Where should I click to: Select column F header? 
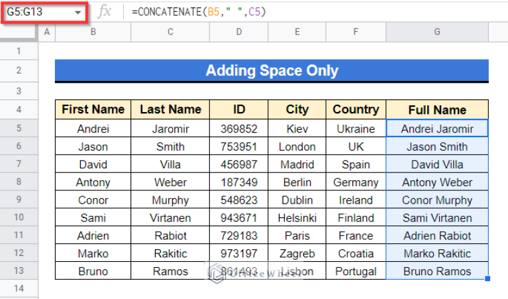(x=356, y=32)
